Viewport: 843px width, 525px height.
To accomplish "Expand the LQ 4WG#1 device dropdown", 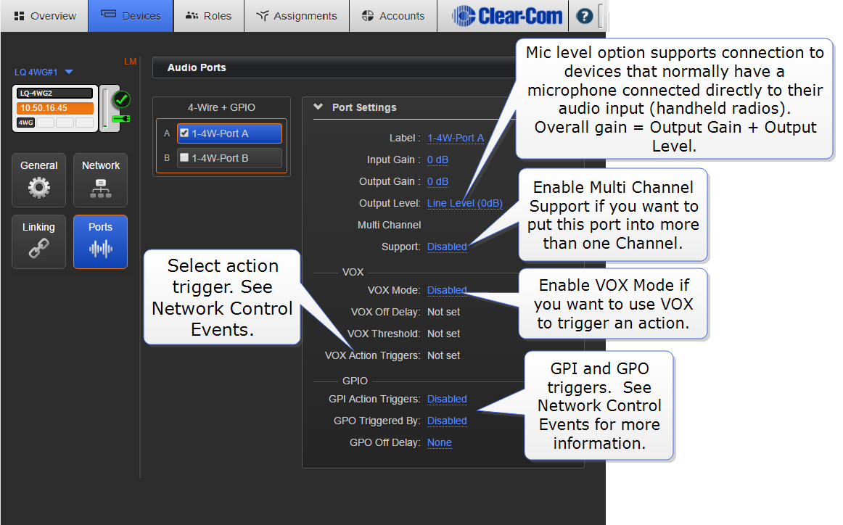I will pyautogui.click(x=69, y=72).
